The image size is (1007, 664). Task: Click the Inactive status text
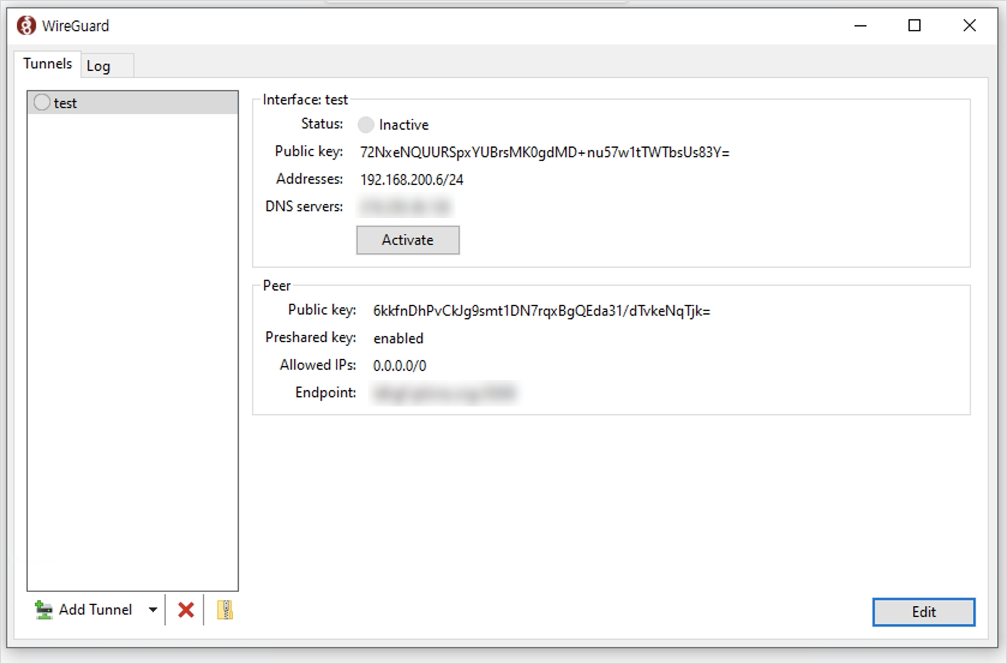[404, 125]
